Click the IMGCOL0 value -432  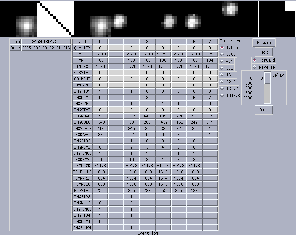tap(163, 122)
